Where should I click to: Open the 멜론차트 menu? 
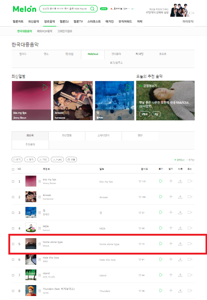[18, 21]
